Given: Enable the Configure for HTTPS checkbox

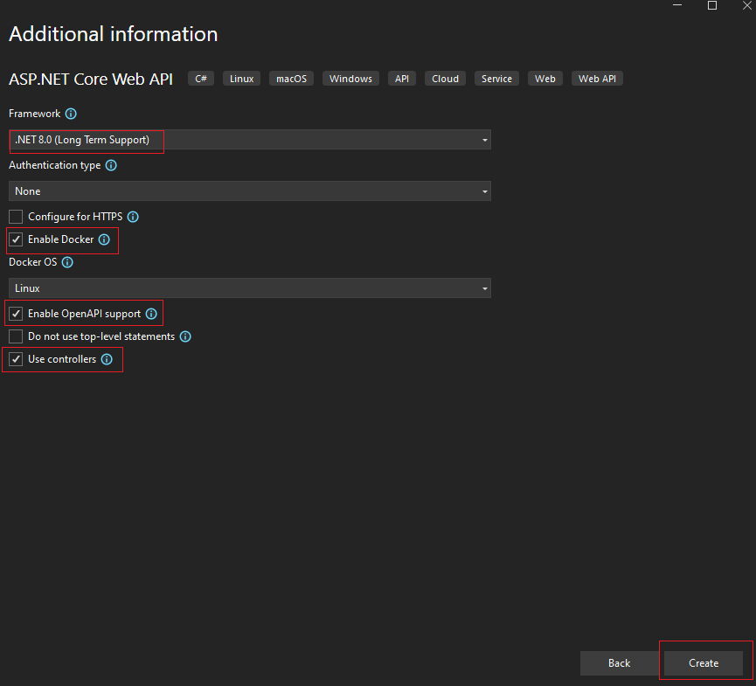Looking at the screenshot, I should [x=16, y=217].
